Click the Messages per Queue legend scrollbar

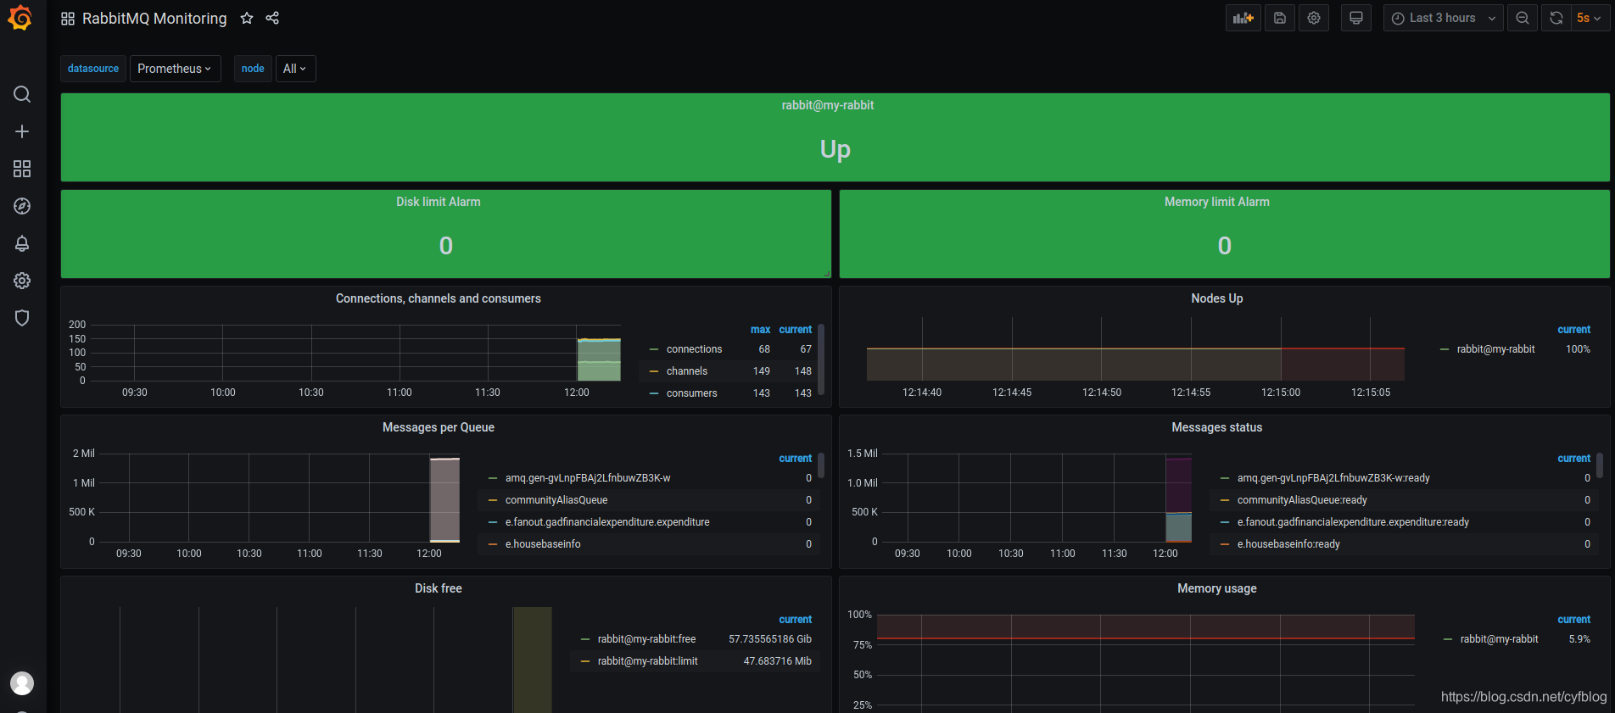(x=821, y=465)
